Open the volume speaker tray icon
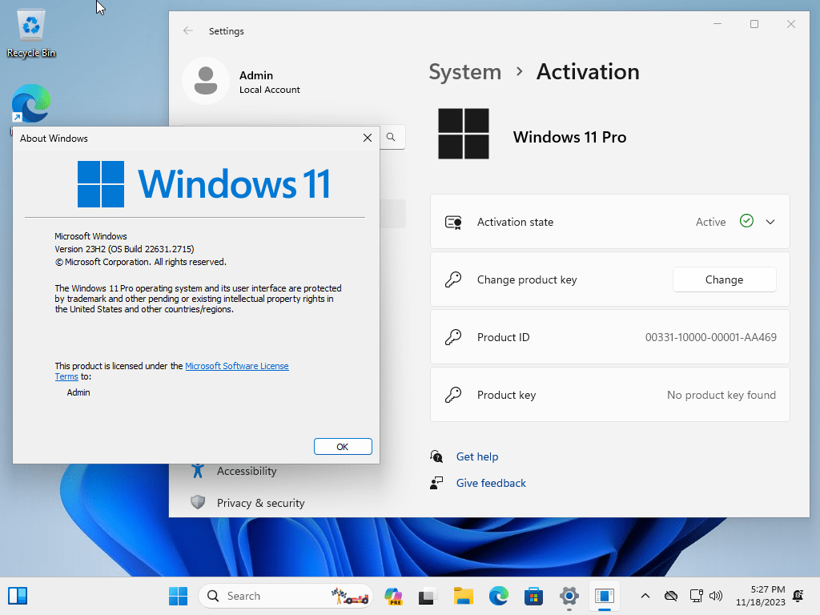The image size is (820, 615). coord(716,596)
